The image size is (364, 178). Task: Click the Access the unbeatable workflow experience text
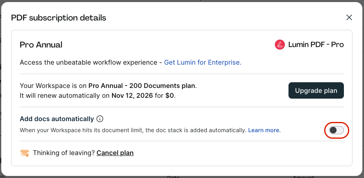coord(88,63)
